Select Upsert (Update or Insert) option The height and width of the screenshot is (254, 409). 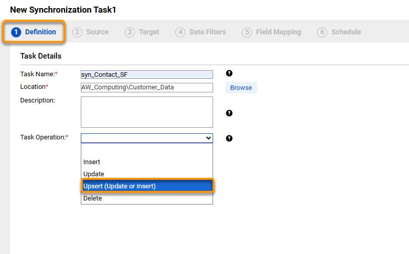[x=147, y=186]
